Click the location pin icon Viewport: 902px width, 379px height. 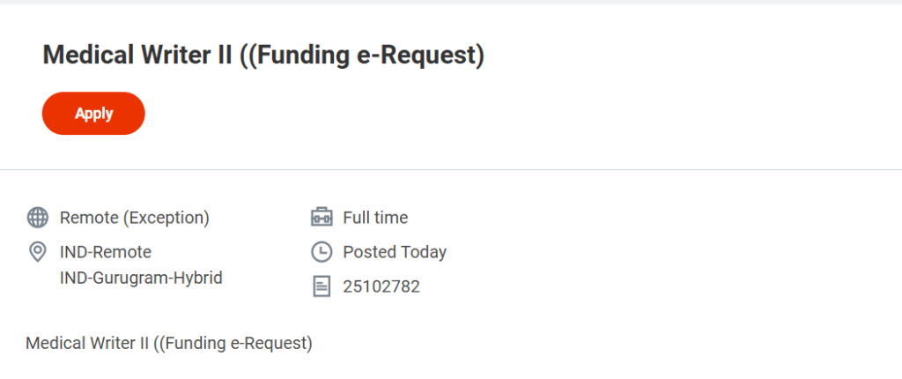[38, 253]
